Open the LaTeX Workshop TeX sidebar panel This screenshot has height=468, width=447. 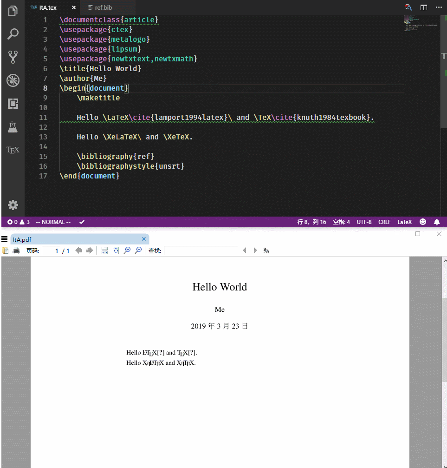pyautogui.click(x=13, y=150)
